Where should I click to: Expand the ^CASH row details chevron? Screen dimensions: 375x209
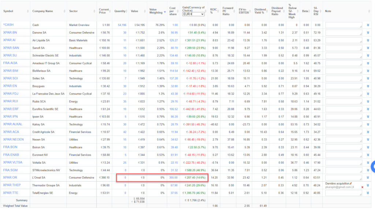pyautogui.click(x=368, y=25)
